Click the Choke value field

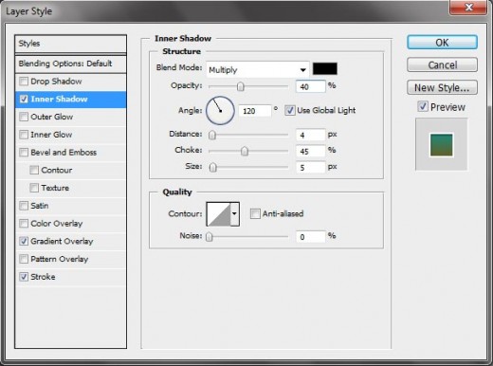coord(310,151)
